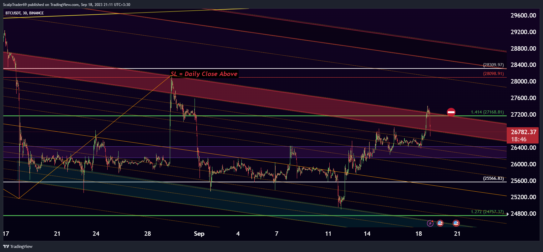Screen dimensions: 543x252
Task: Click the red (28098.91) level label
Action: [494, 73]
